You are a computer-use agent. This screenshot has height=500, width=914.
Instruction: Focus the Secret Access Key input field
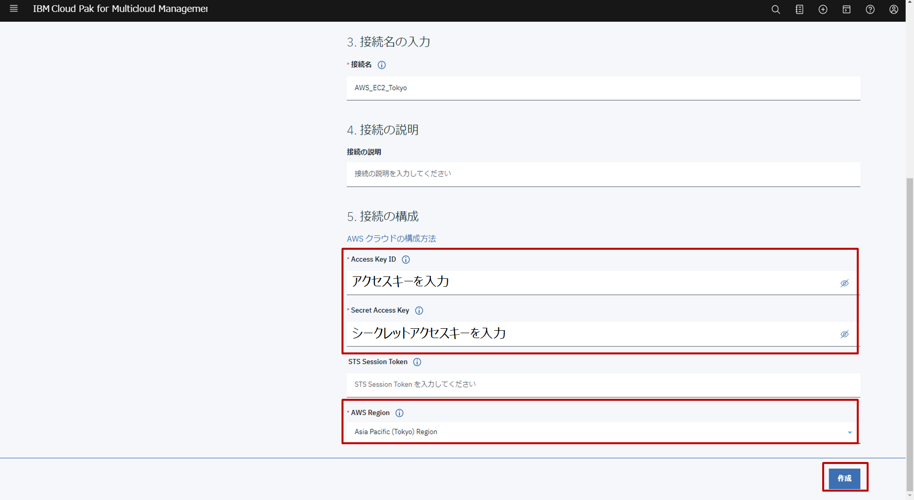click(603, 334)
